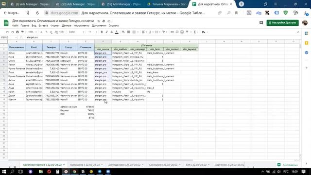Switch to БМ с 22.02-28.02 sheet tab

(x=198, y=165)
